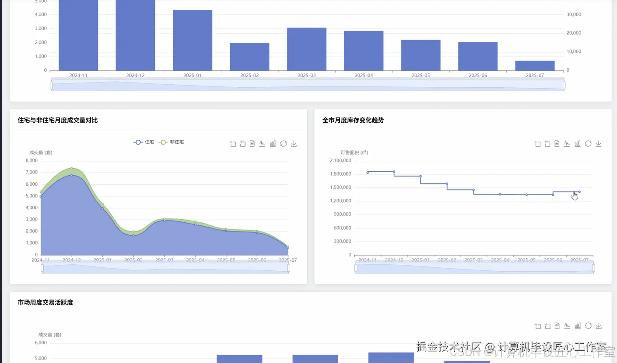Restore the 住宅与非住宅月度成交量对比 chart

[283, 144]
